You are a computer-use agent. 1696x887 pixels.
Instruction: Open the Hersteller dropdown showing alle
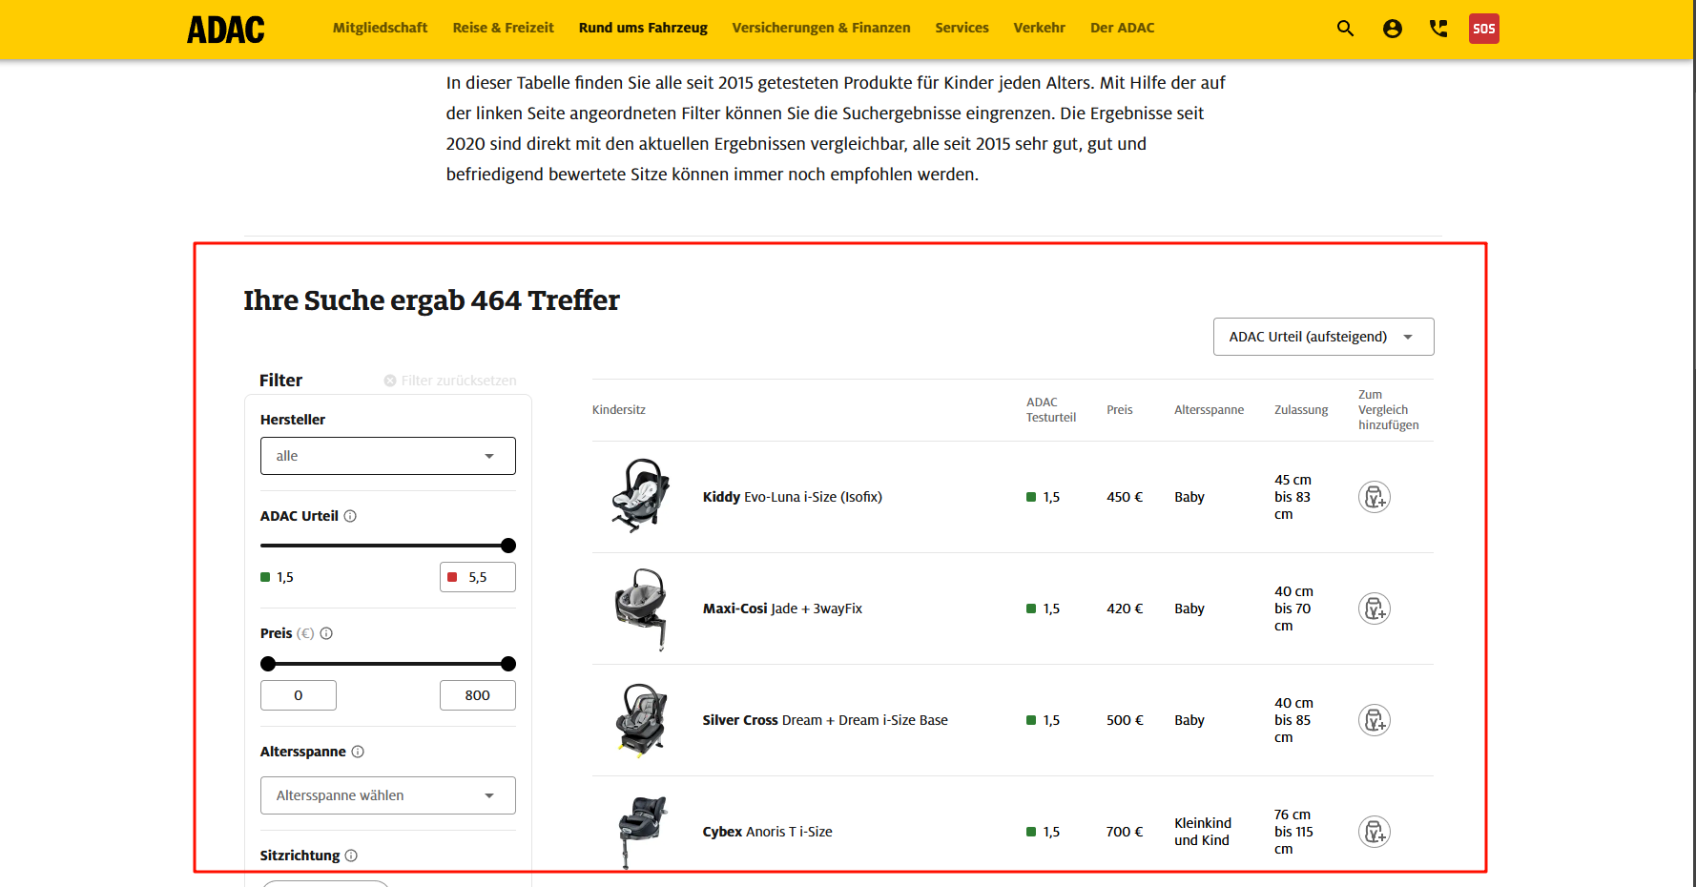pyautogui.click(x=387, y=456)
